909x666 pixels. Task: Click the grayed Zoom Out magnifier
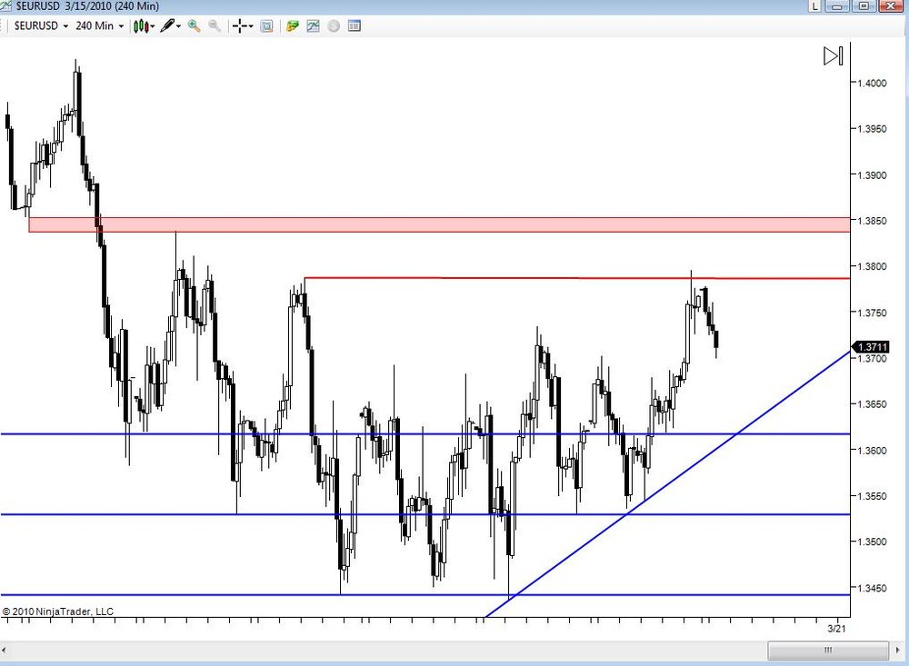tap(215, 25)
